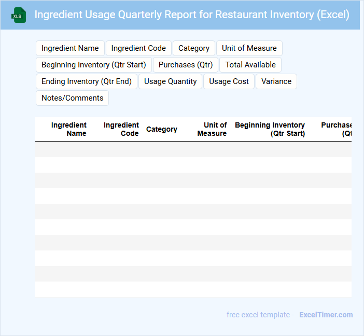This screenshot has height=336, width=364.
Task: Select the Ingredient Name tag
Action: (x=70, y=48)
